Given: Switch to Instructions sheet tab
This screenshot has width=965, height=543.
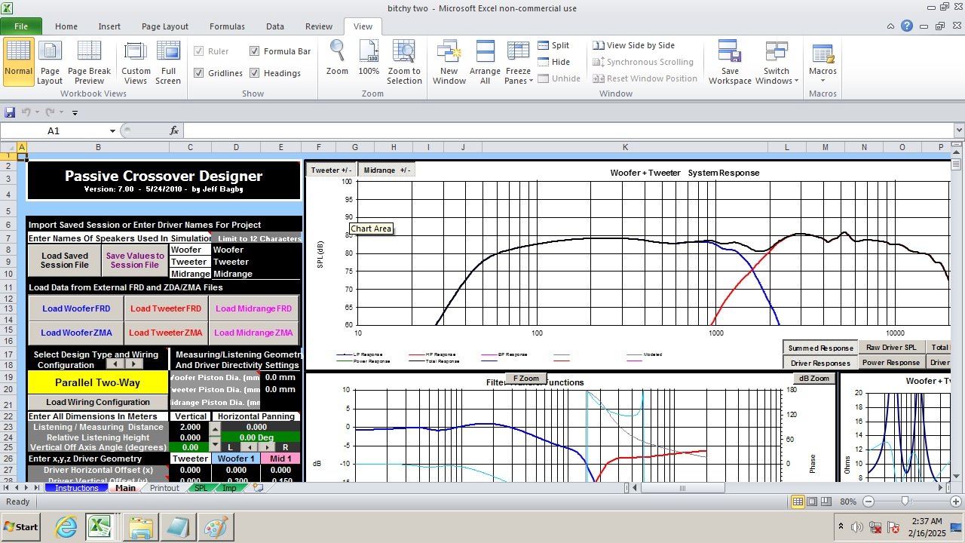Looking at the screenshot, I should click(x=76, y=488).
